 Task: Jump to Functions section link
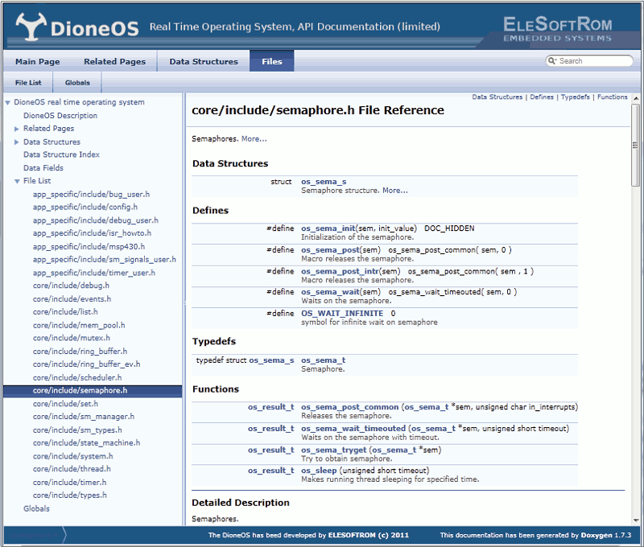click(x=612, y=97)
